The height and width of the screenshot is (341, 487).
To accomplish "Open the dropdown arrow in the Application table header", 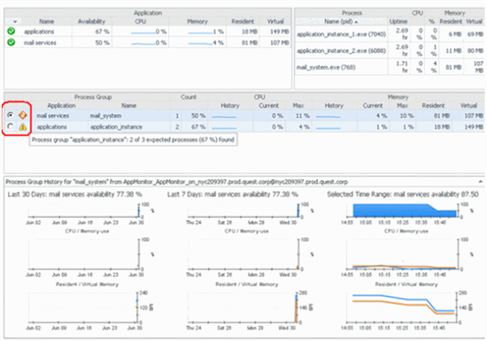I will [x=15, y=21].
